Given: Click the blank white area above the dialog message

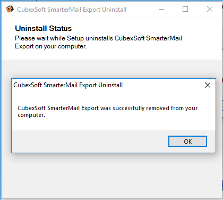Looking at the screenshot, I should 113,97.
